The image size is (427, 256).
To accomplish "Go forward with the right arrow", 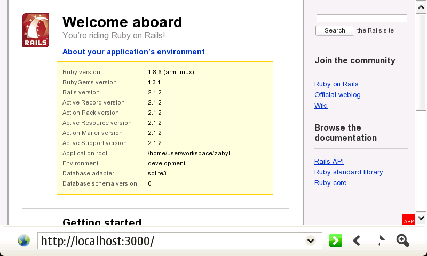I will (x=382, y=241).
